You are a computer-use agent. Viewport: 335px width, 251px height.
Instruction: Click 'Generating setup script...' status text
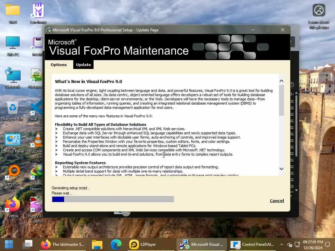tap(70, 188)
